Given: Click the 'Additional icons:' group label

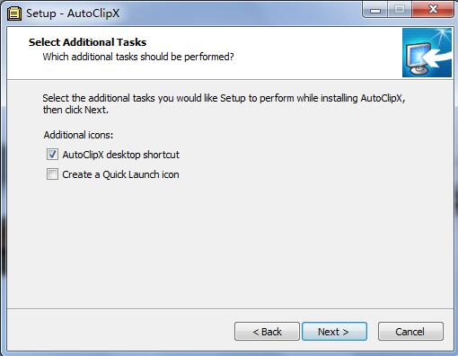Looking at the screenshot, I should pos(78,135).
